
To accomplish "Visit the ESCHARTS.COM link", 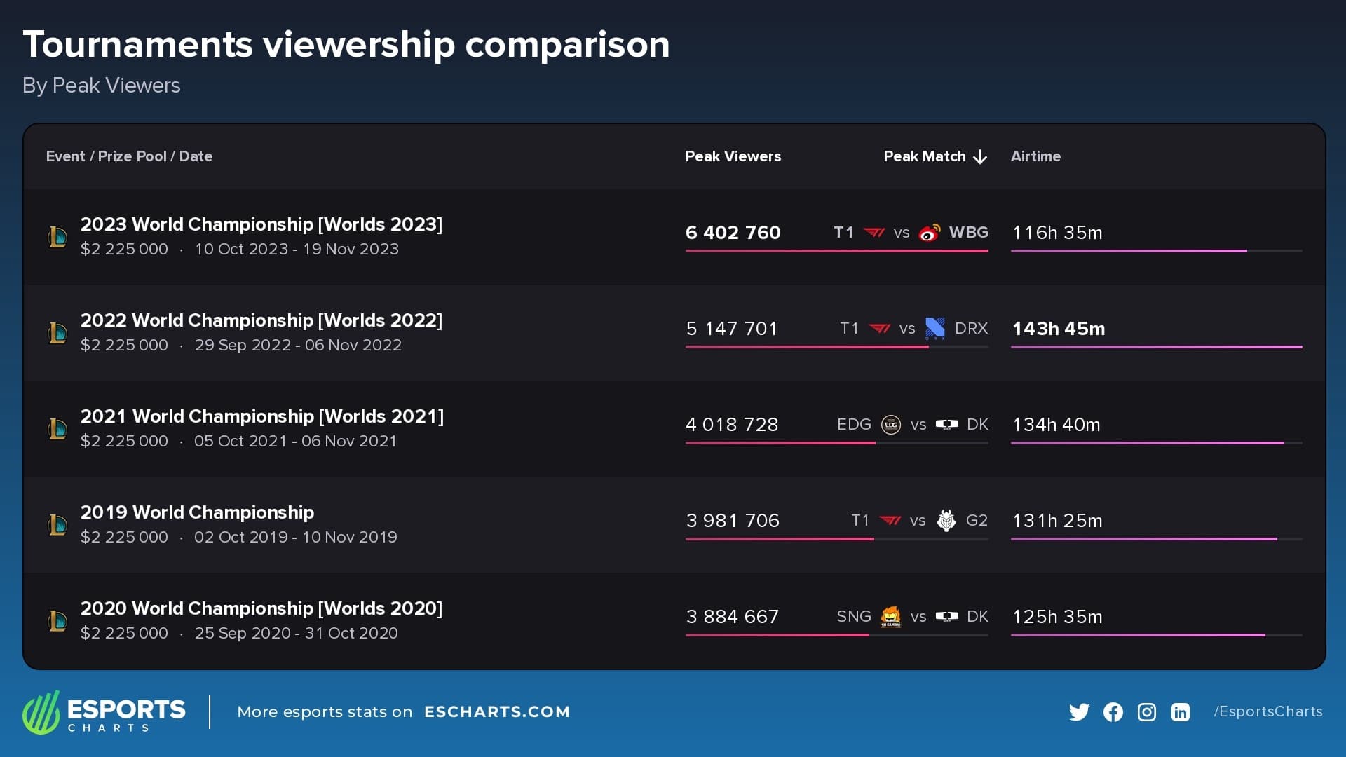I will (x=496, y=712).
